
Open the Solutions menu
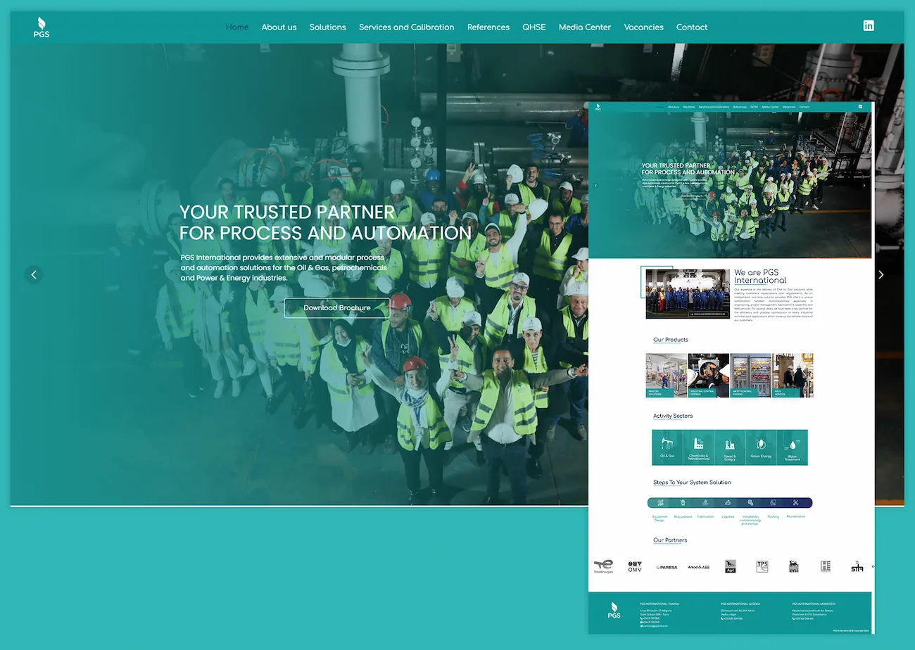coord(327,27)
